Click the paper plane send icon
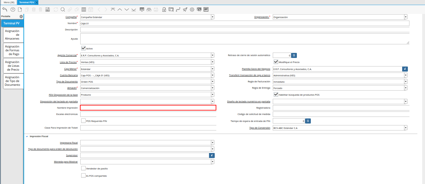The width and height of the screenshot is (425, 184). coord(185,10)
